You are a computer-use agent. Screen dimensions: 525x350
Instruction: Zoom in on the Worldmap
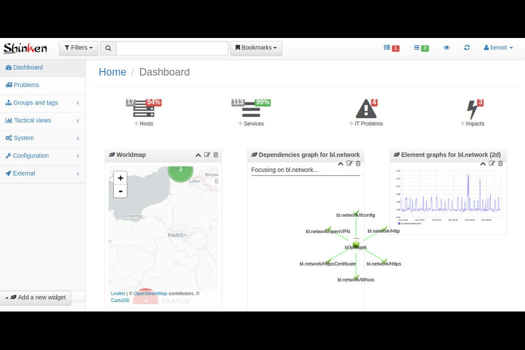120,178
